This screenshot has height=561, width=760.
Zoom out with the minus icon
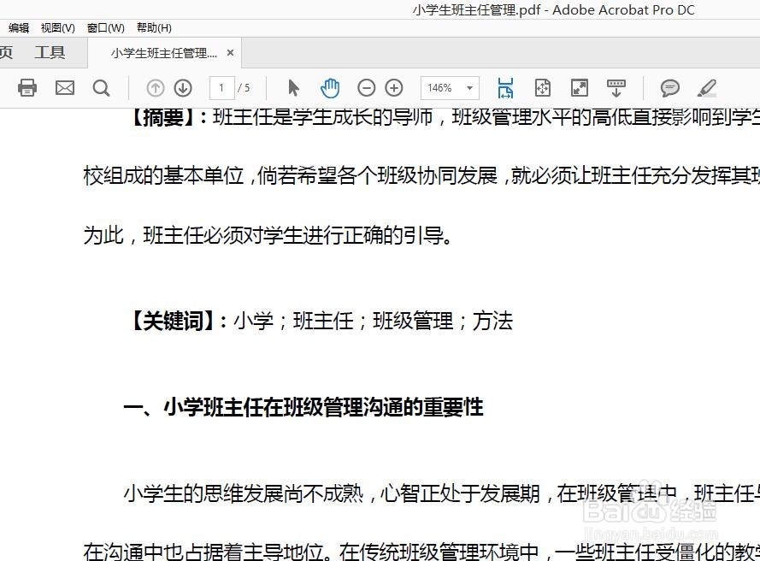click(x=366, y=87)
